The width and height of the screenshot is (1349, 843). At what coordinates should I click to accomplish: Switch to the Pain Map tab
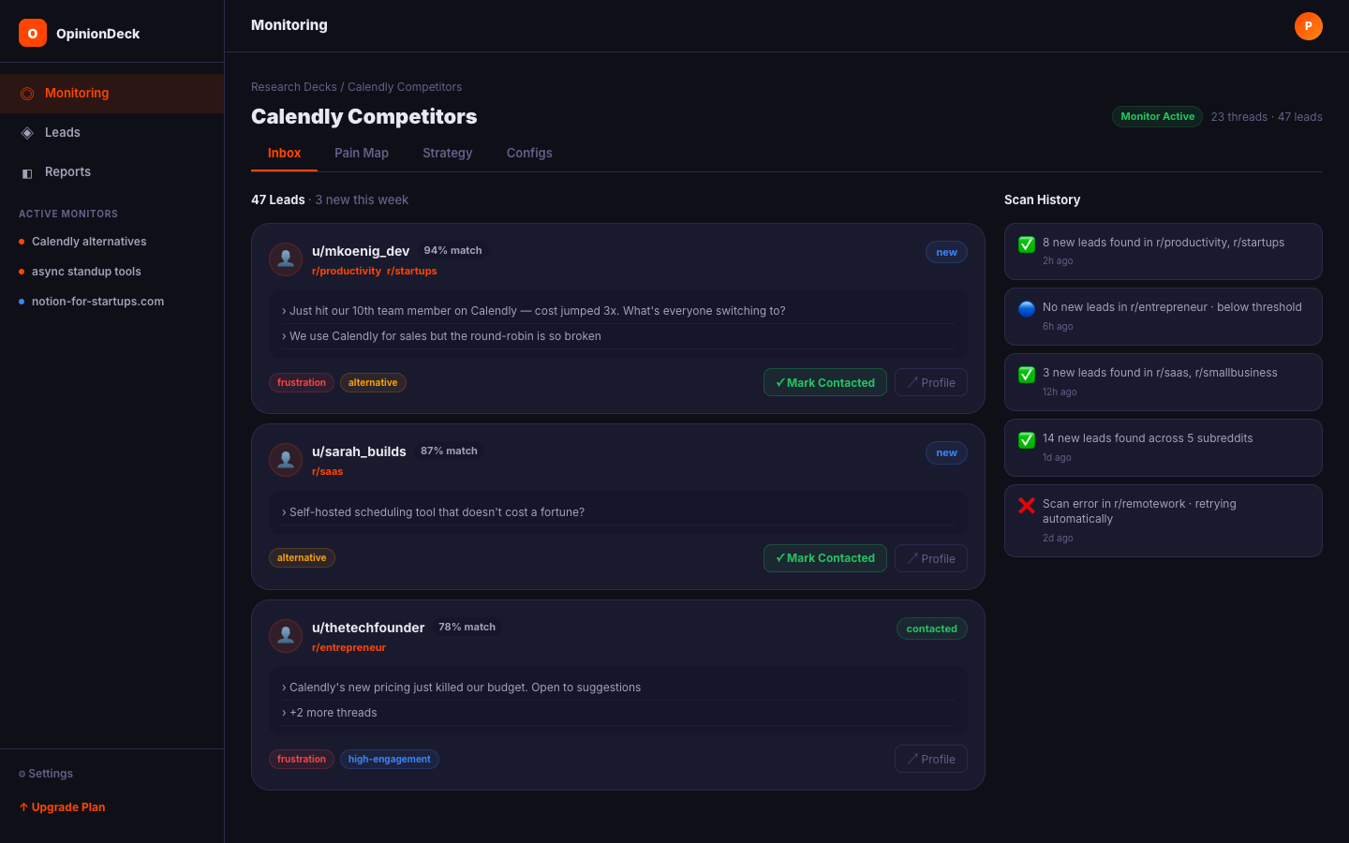(362, 154)
